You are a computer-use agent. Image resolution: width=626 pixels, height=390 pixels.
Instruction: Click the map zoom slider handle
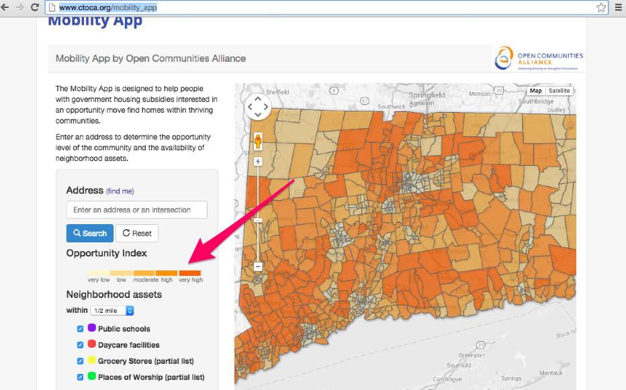[x=258, y=220]
